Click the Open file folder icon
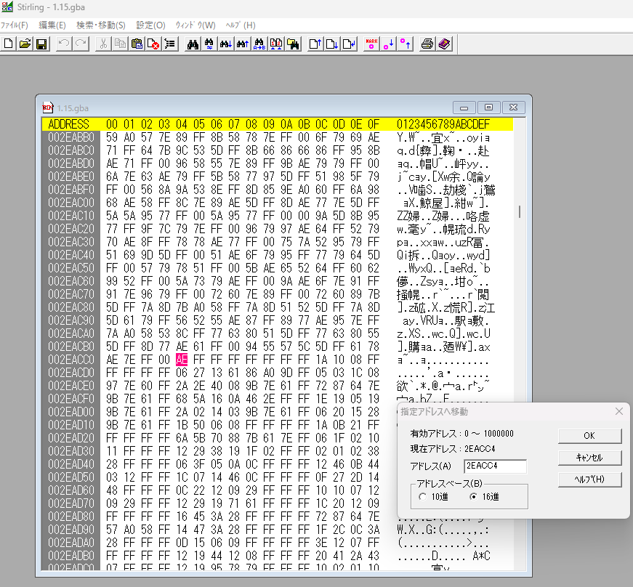The width and height of the screenshot is (633, 587). coord(25,44)
